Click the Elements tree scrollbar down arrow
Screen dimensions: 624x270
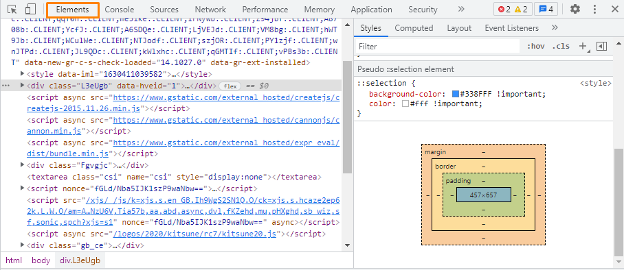347,246
